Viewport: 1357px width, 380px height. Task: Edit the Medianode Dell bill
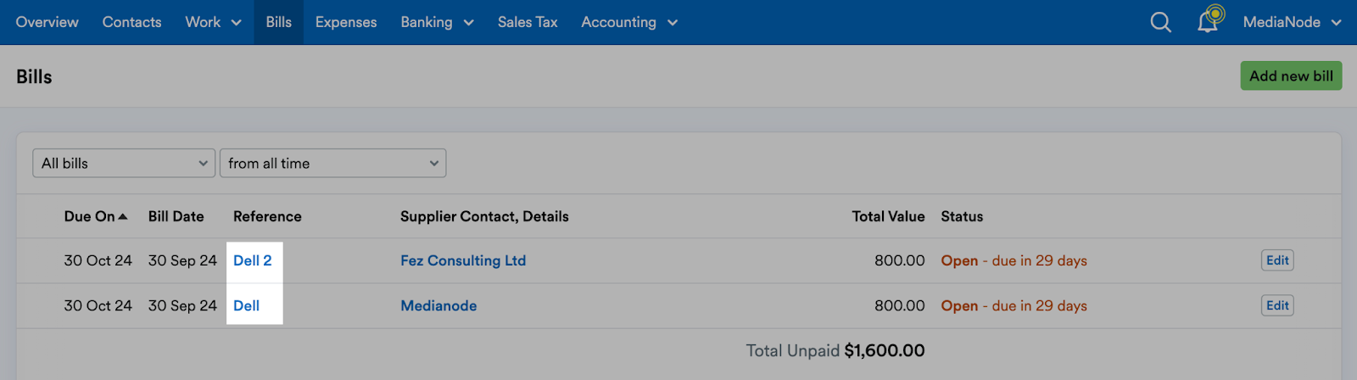[x=1277, y=305]
